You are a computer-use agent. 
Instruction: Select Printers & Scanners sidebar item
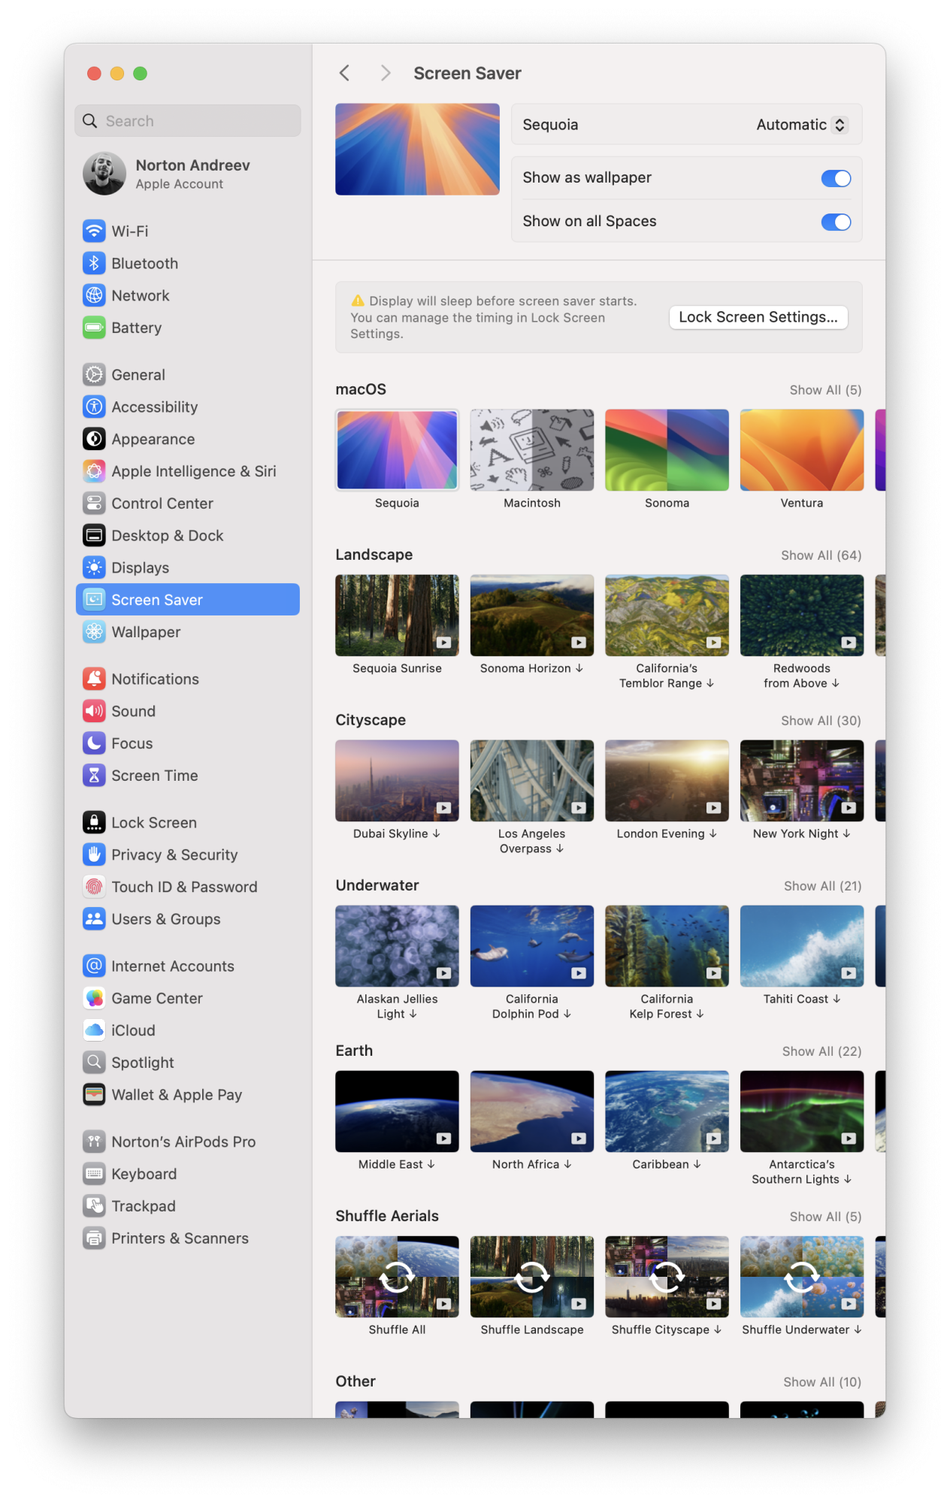coord(188,1238)
